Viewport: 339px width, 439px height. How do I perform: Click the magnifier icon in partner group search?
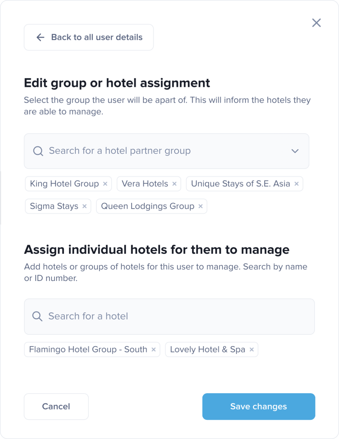(x=38, y=151)
